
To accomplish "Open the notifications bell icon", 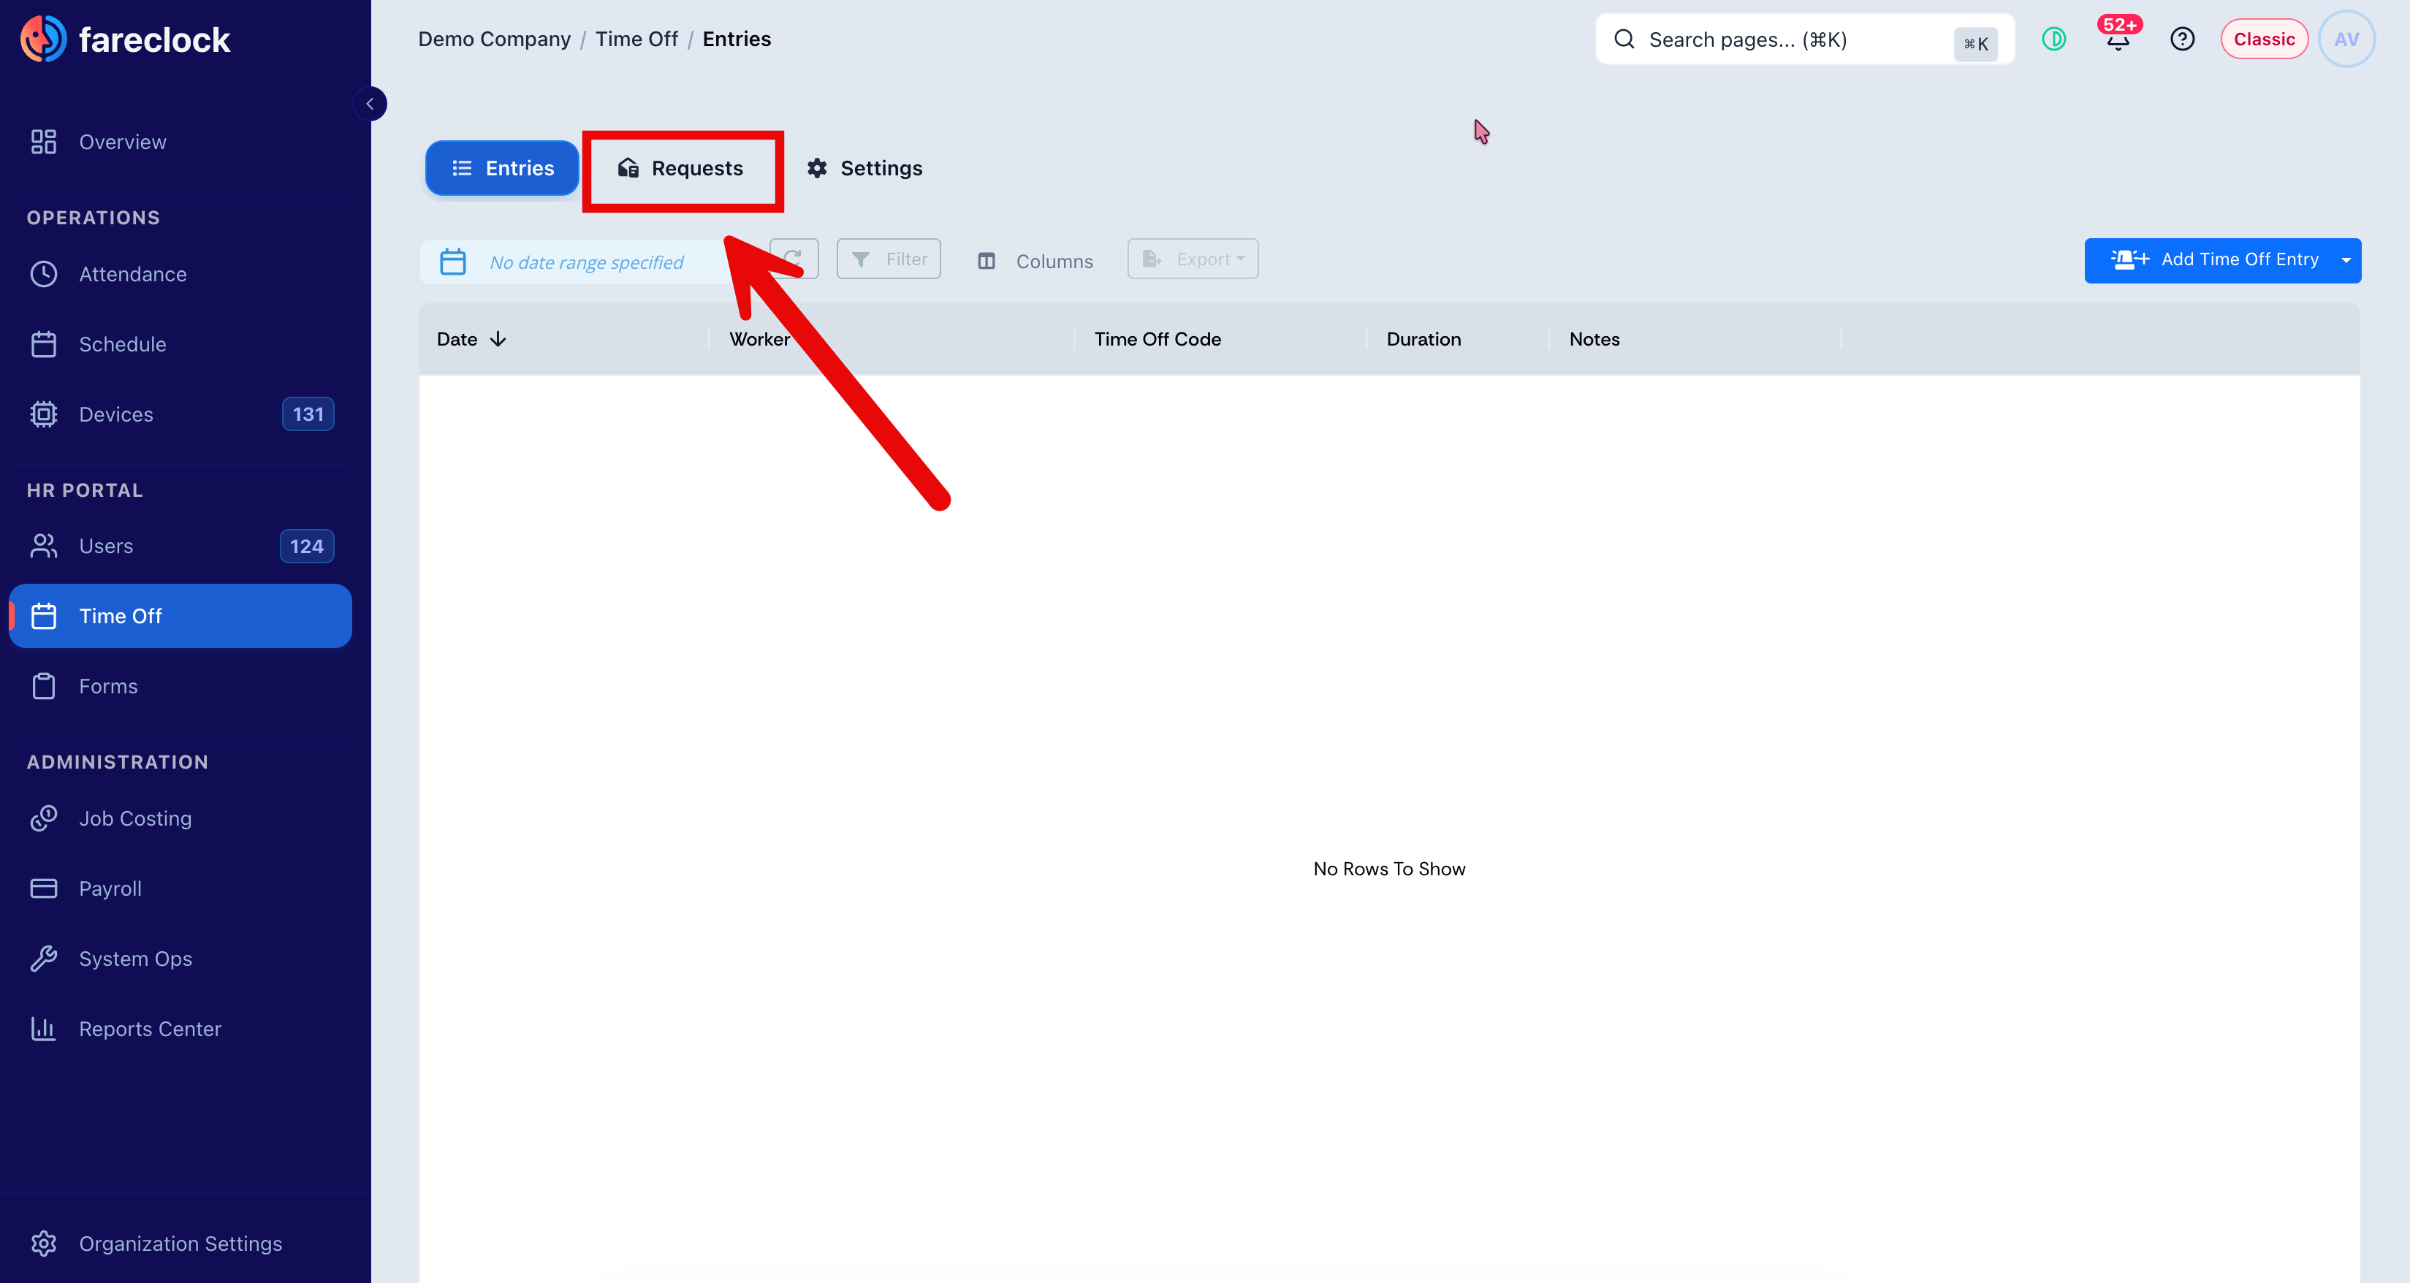I will pos(2118,39).
